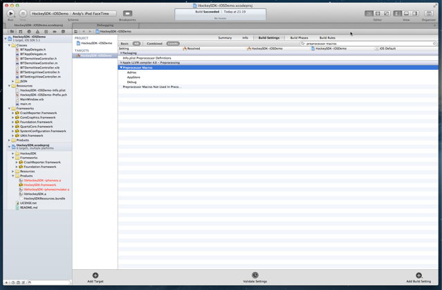The height and width of the screenshot is (290, 442).
Task: Open BITDemoViewController.xib file
Action: [39, 68]
